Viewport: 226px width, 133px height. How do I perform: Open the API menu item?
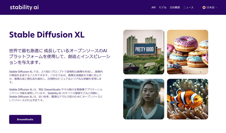(x=153, y=8)
